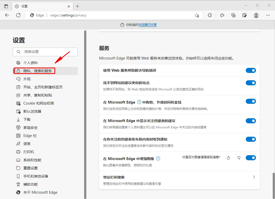Screen dimensions: 275x199
Task: Open the Favorites list icon
Action: [x=222, y=15]
